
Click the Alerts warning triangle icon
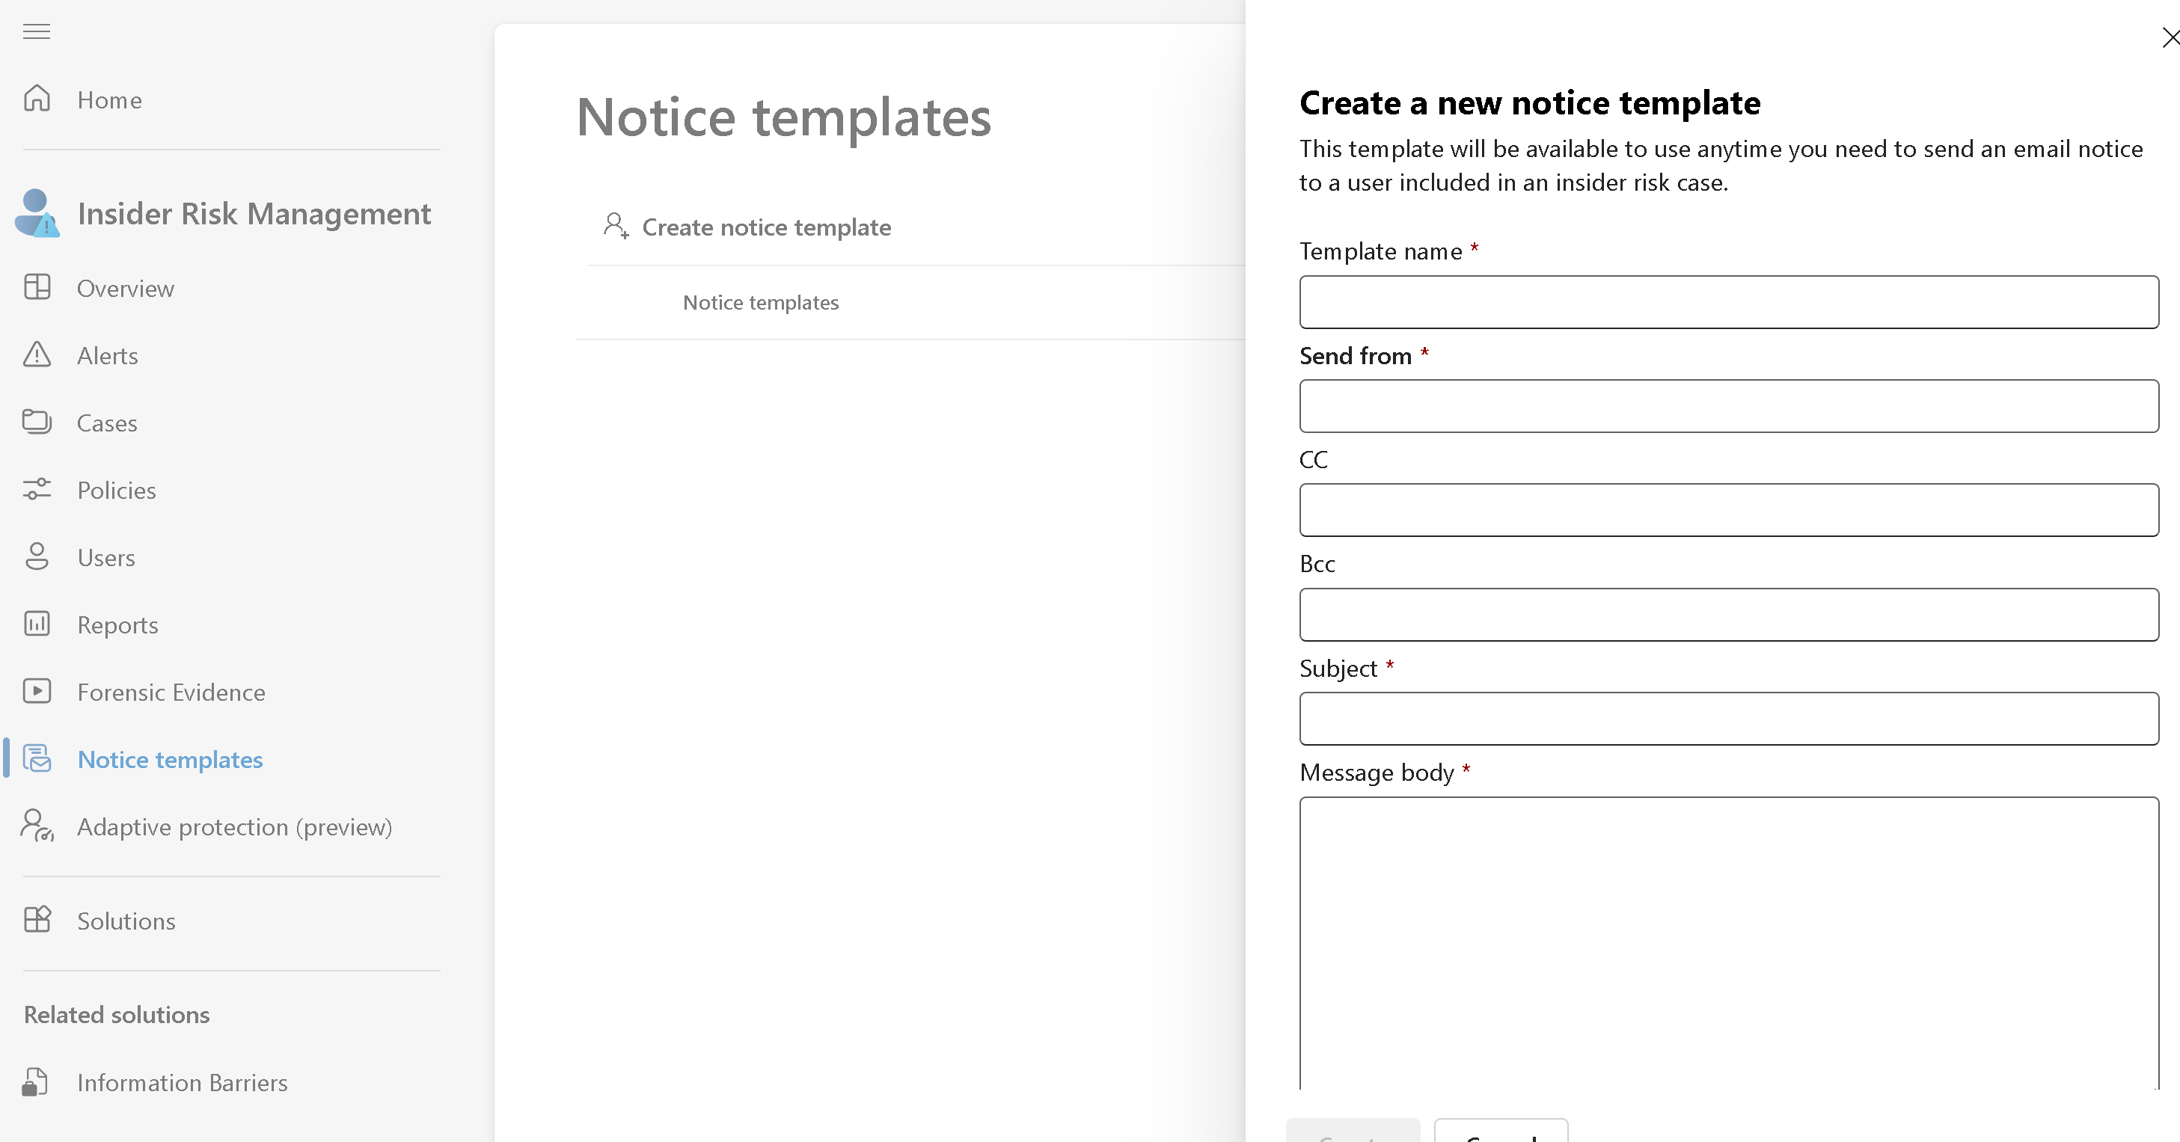[37, 354]
